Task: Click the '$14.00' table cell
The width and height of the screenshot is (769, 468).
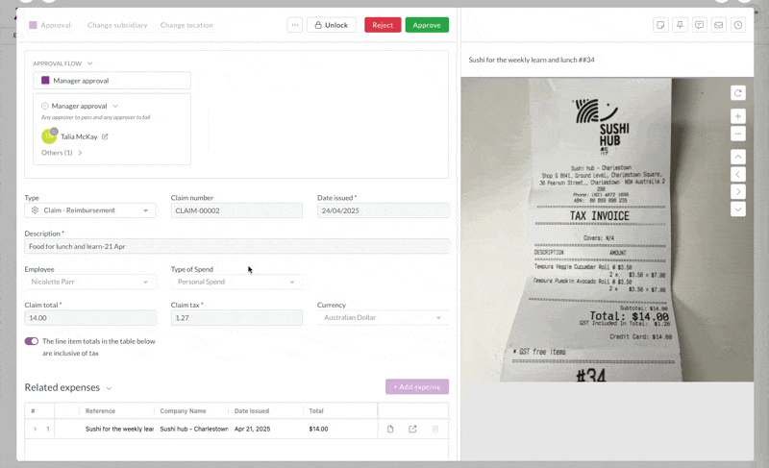Action: coord(318,429)
